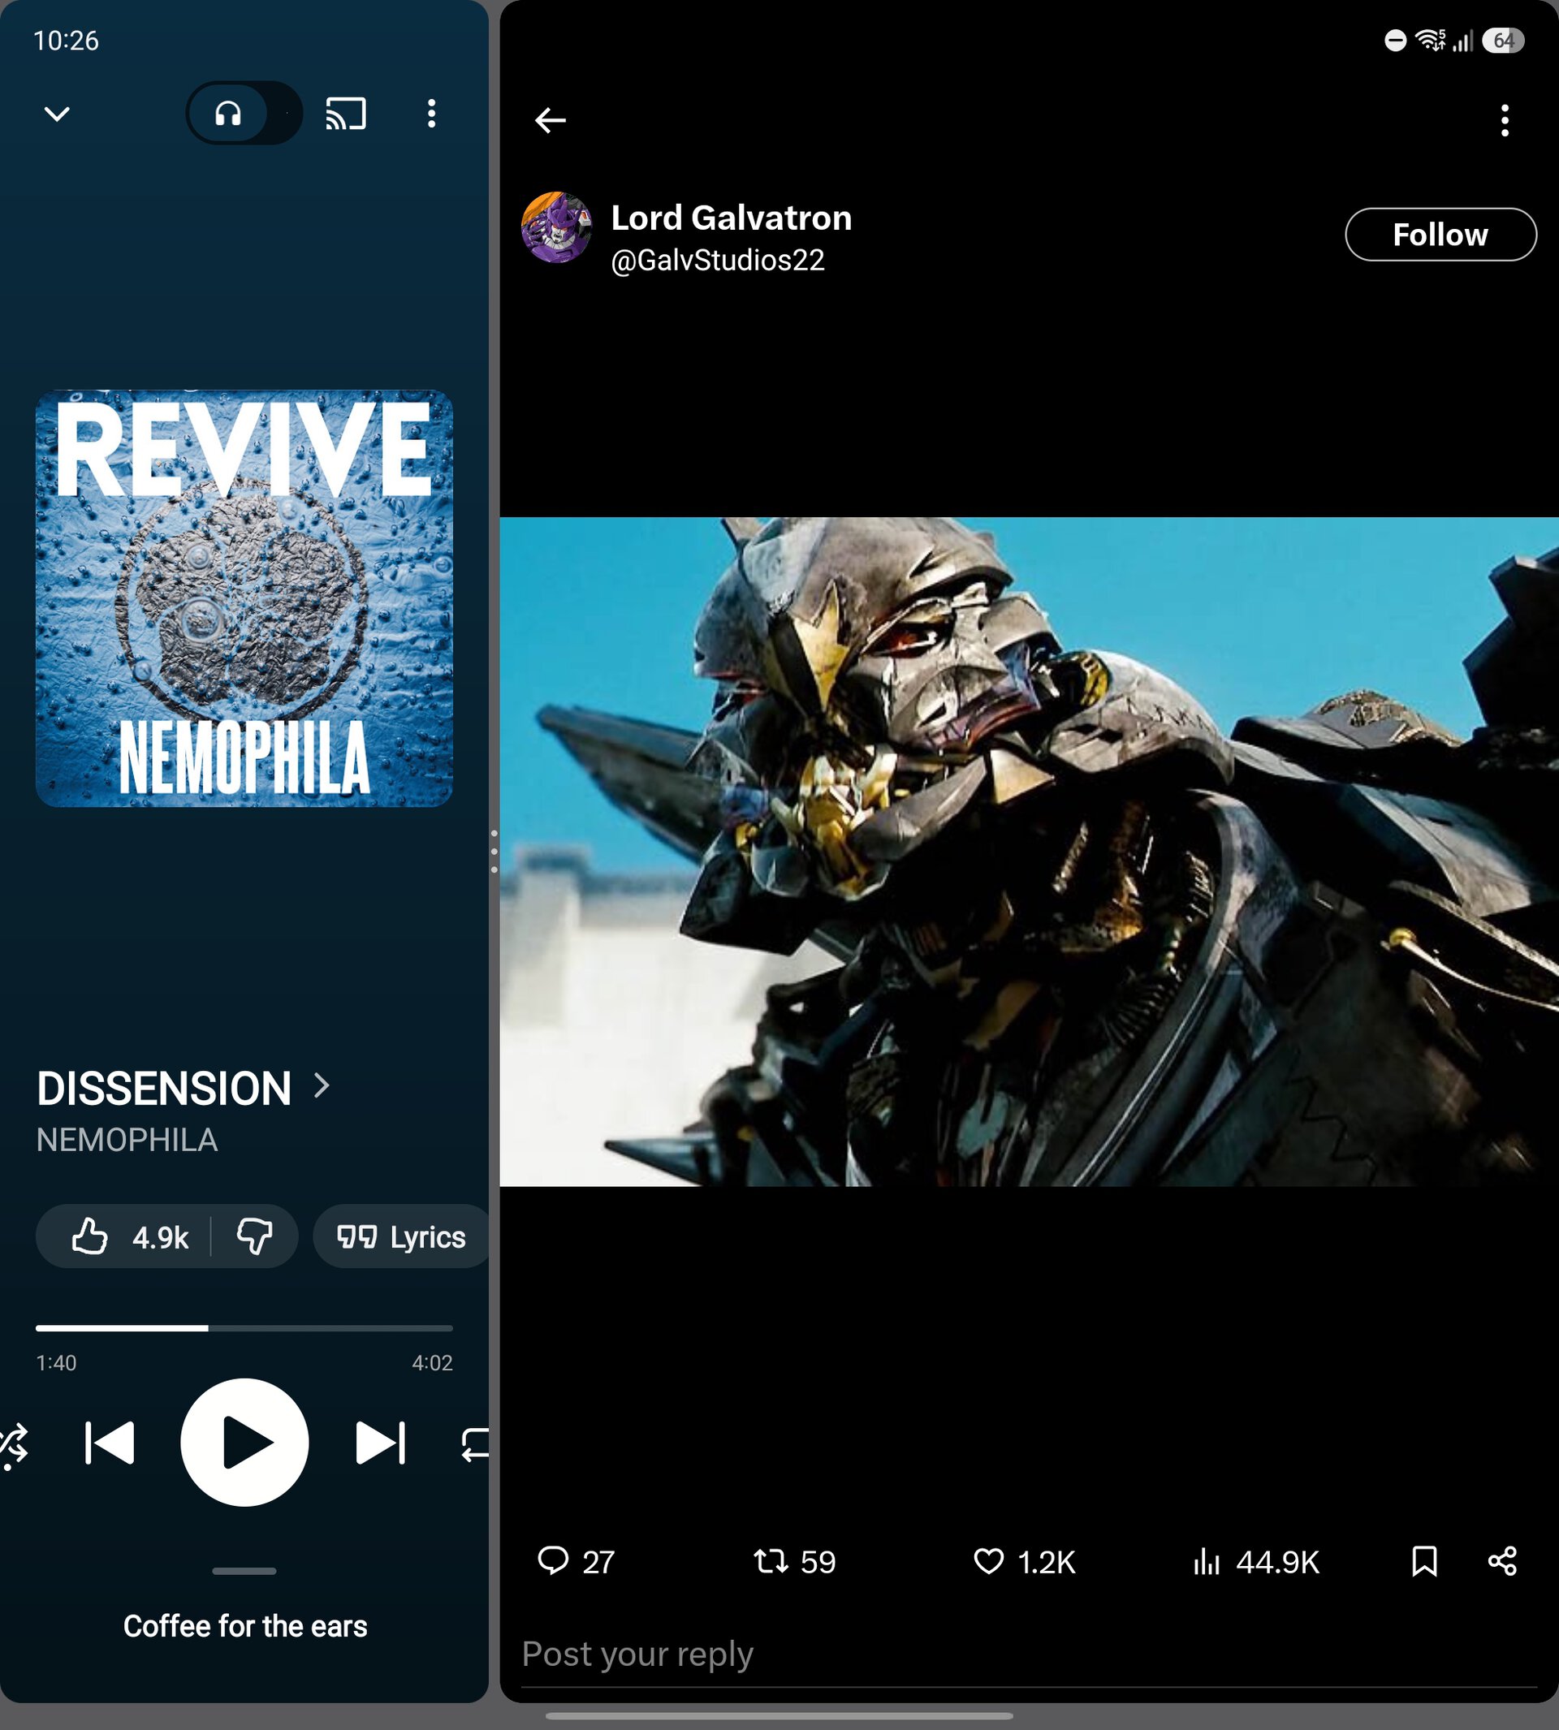The image size is (1559, 1730).
Task: Open the Cast to device icon
Action: coord(345,113)
